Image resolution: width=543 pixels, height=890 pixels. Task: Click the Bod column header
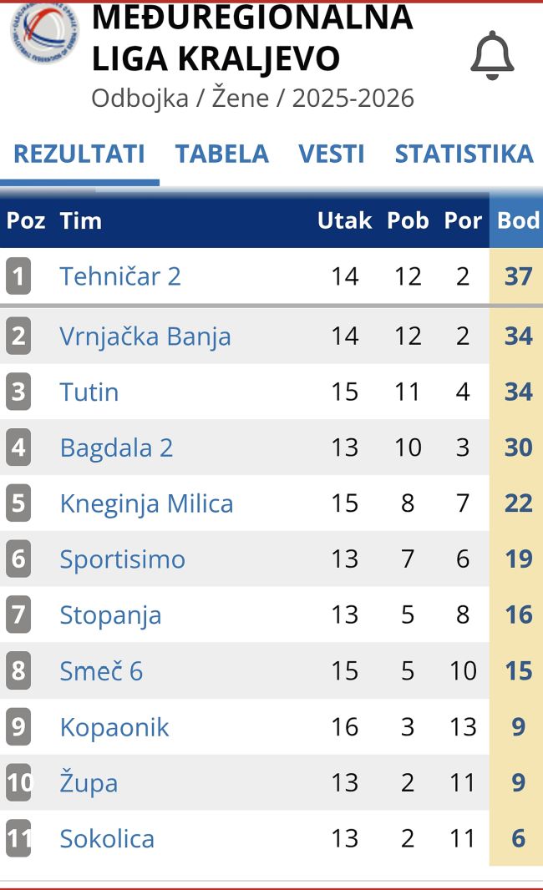tap(518, 220)
